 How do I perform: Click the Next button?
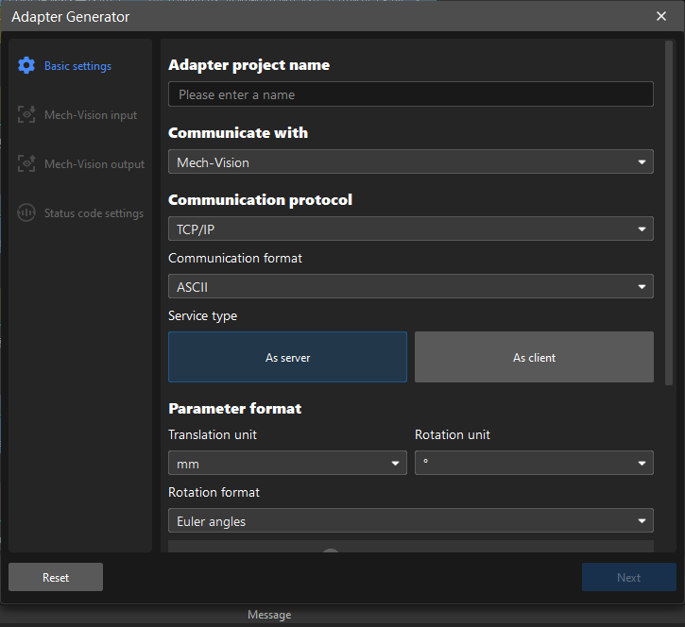(628, 577)
